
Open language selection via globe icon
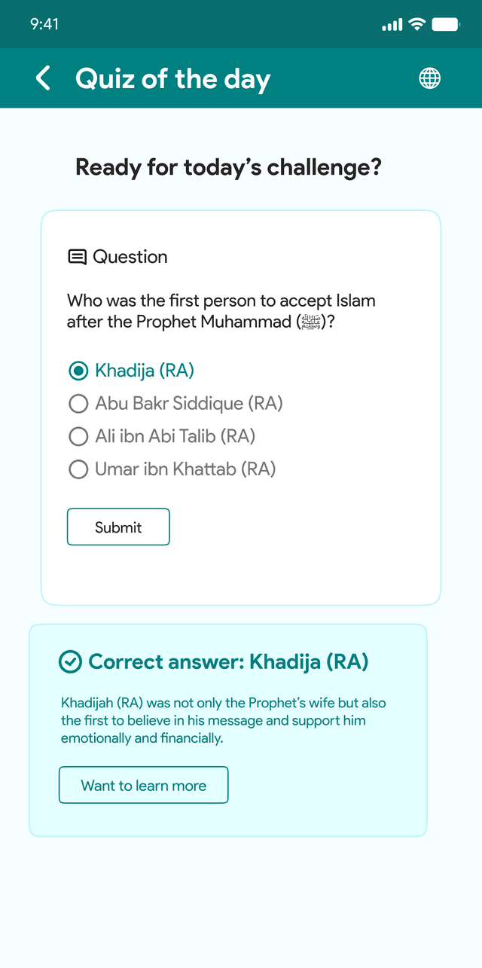tap(430, 78)
